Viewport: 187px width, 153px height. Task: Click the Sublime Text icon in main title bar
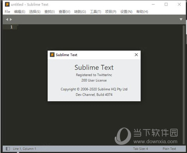pyautogui.click(x=7, y=4)
